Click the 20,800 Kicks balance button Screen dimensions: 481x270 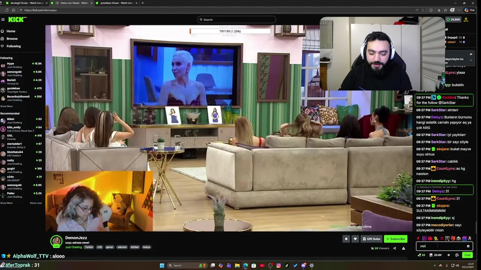tap(453, 19)
